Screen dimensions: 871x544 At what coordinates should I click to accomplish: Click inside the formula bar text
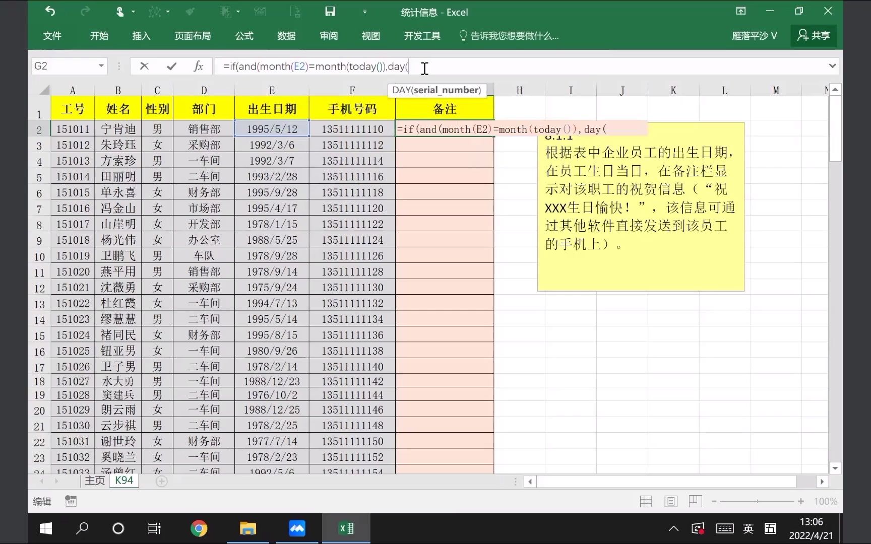click(316, 66)
